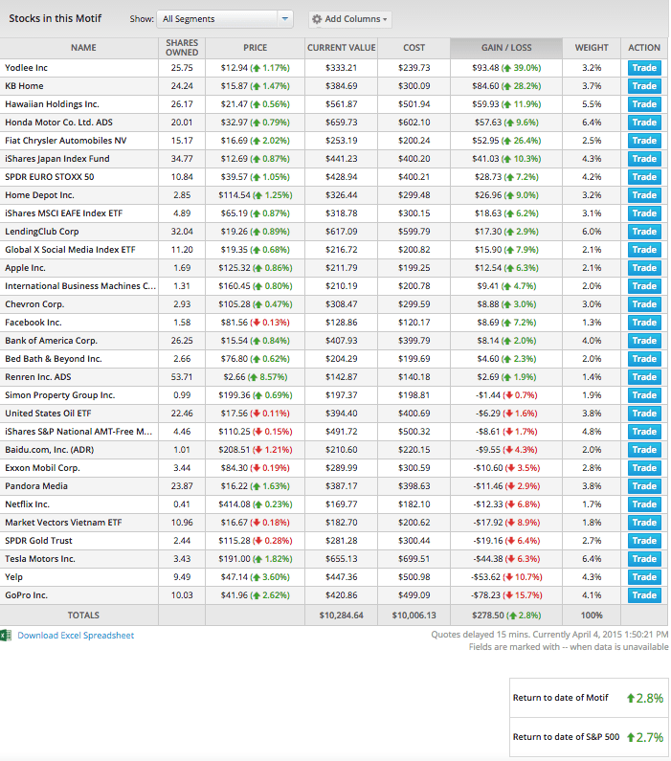671x761 pixels.
Task: Click Trade for Netflix Inc.
Action: tap(644, 504)
